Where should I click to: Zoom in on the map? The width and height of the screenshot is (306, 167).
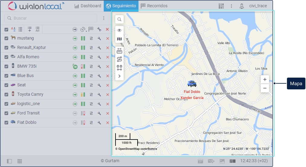tap(265, 80)
